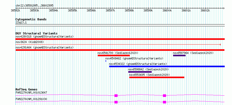Click the 38597k ruler tick label
Screen dimensions: 232x105
pyautogui.click(x=111, y=11)
